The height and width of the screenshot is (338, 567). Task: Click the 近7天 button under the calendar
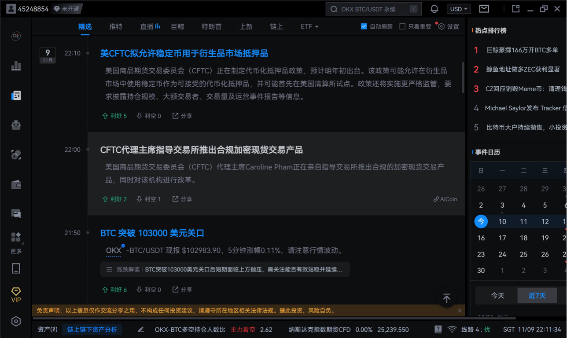tap(537, 296)
